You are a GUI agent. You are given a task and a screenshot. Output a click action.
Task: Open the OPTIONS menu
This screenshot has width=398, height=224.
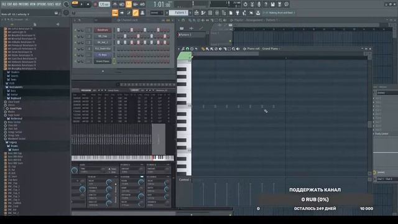42,4
